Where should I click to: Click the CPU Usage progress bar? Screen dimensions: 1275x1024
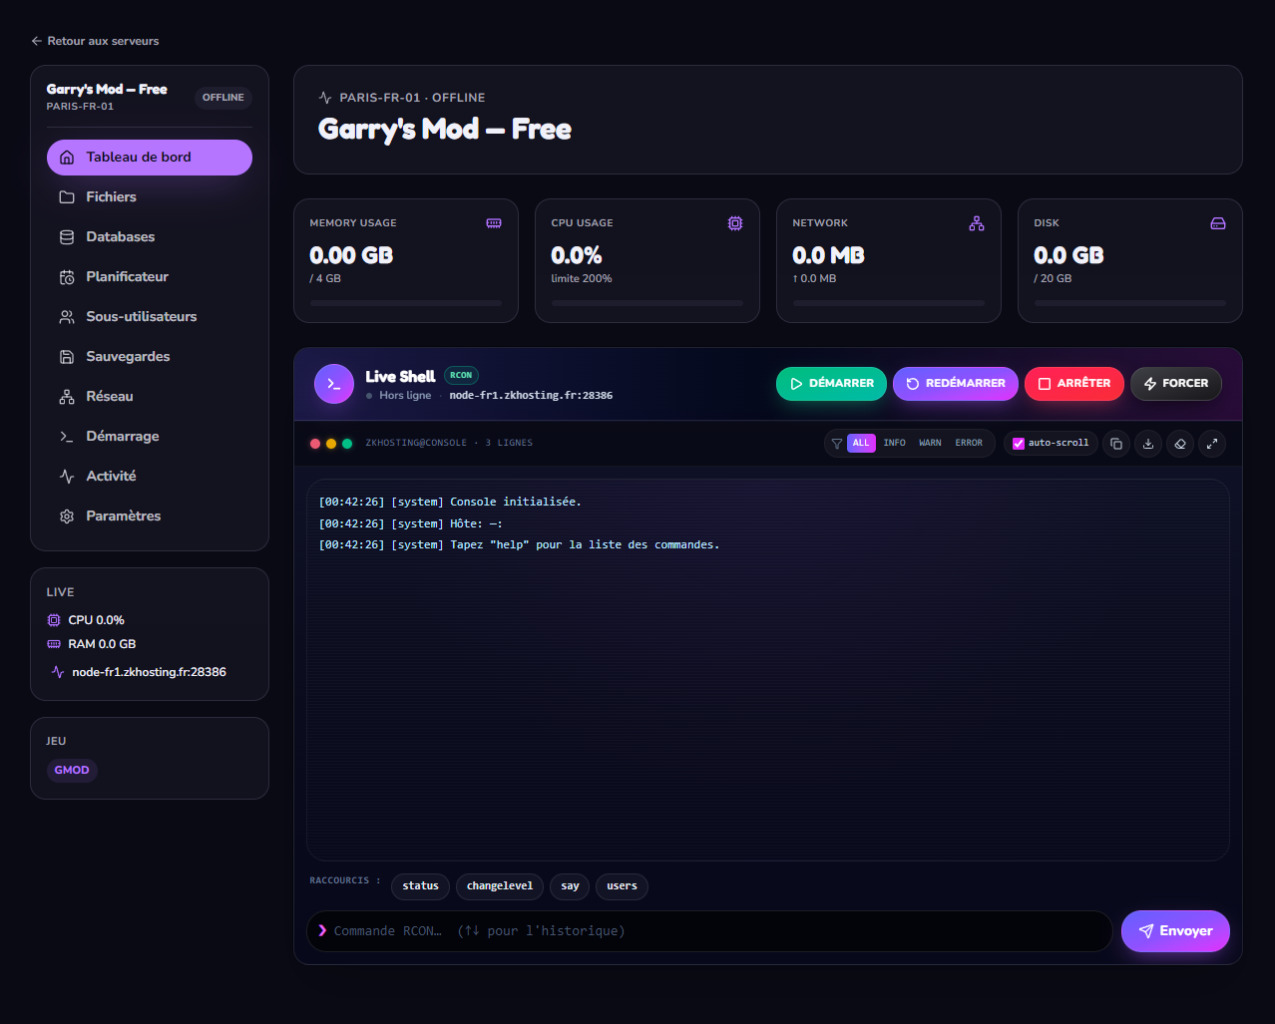click(647, 303)
